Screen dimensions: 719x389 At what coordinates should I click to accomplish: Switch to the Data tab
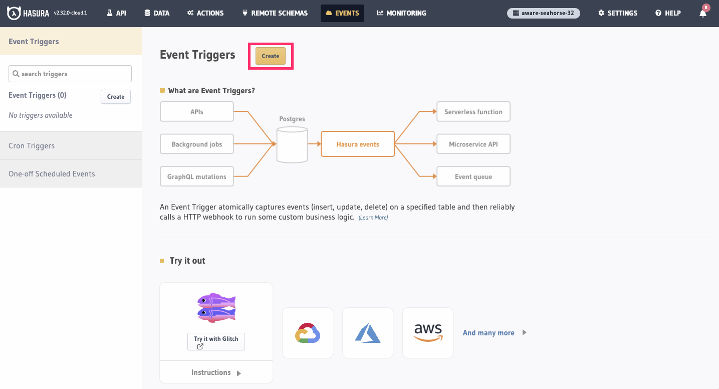[x=156, y=13]
